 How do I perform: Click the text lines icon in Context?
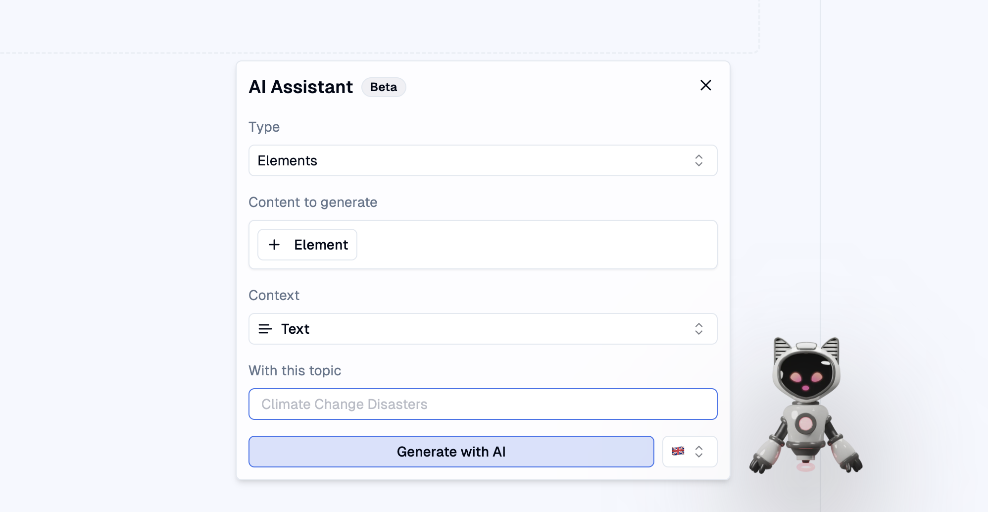(x=265, y=329)
